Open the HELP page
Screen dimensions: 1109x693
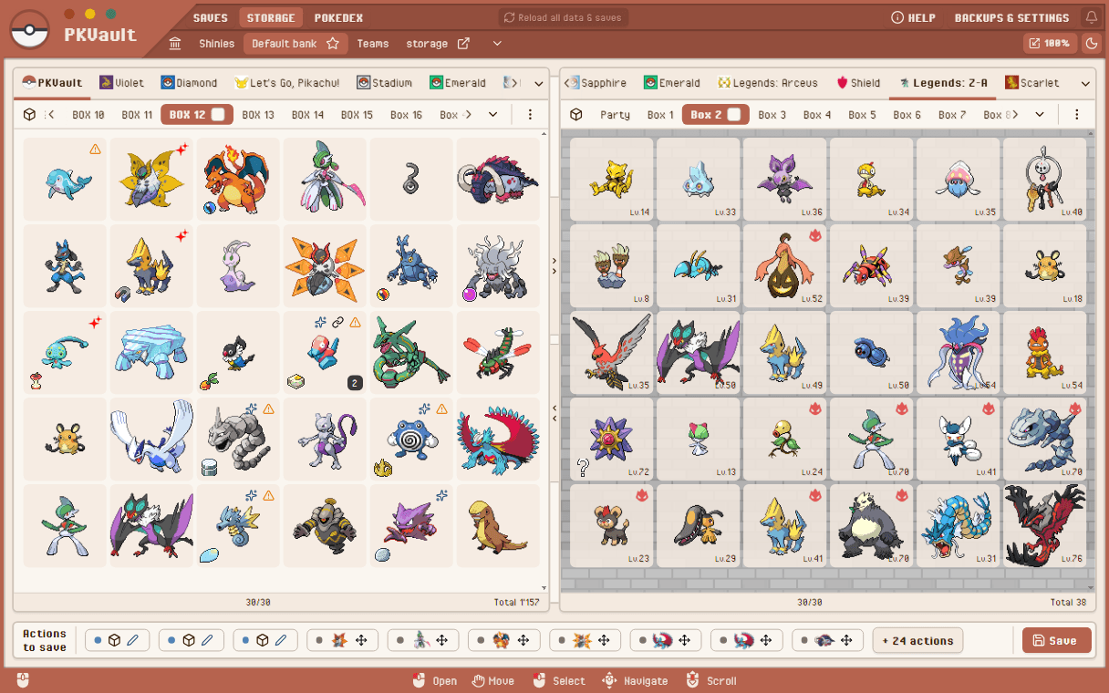(x=913, y=17)
